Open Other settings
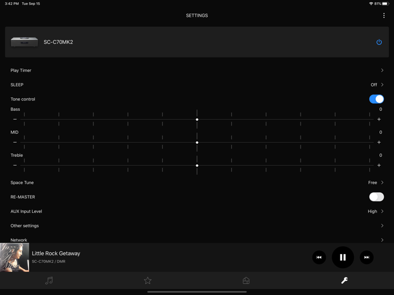Screen dimensions: 394x295 (x=197, y=226)
